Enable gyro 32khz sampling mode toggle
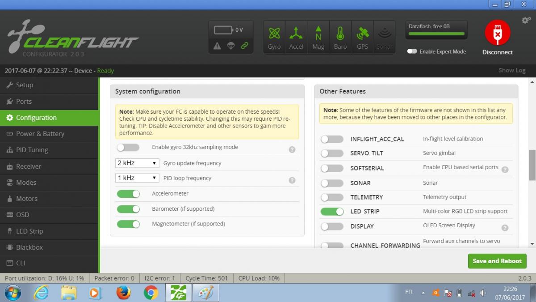This screenshot has width=536, height=302. 128,148
